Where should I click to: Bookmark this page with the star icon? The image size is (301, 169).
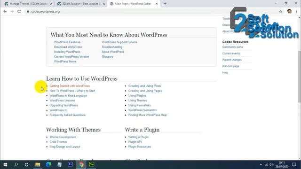point(280,11)
